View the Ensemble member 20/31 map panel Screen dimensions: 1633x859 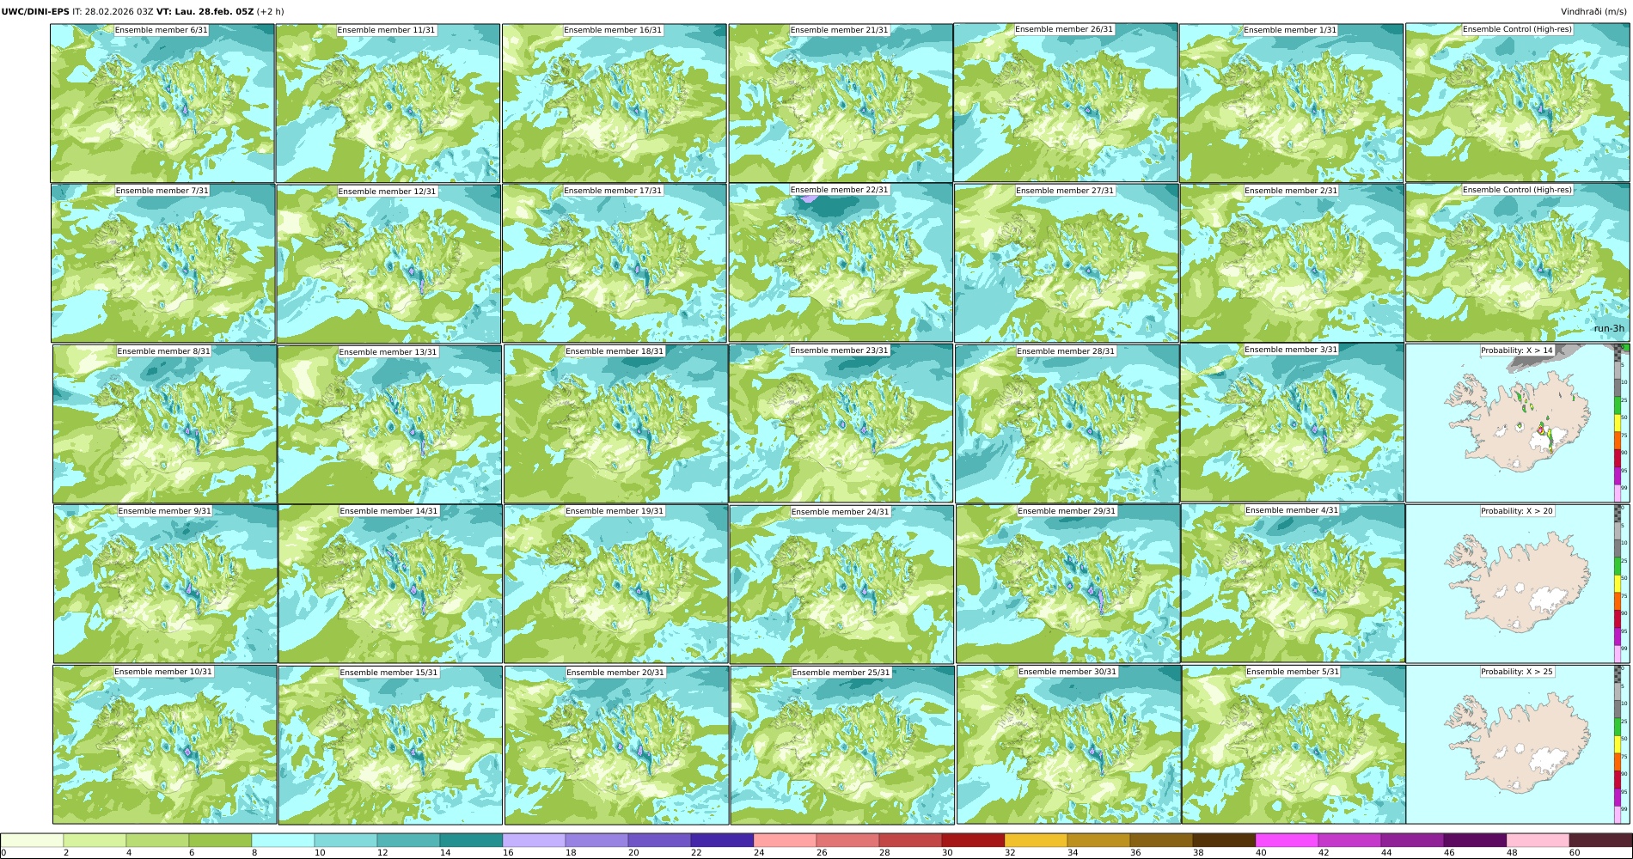pos(616,745)
